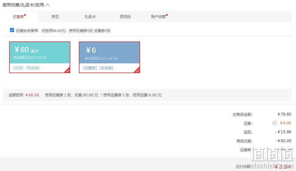Open the 领货码 tab
296x171 pixels.
125,17
